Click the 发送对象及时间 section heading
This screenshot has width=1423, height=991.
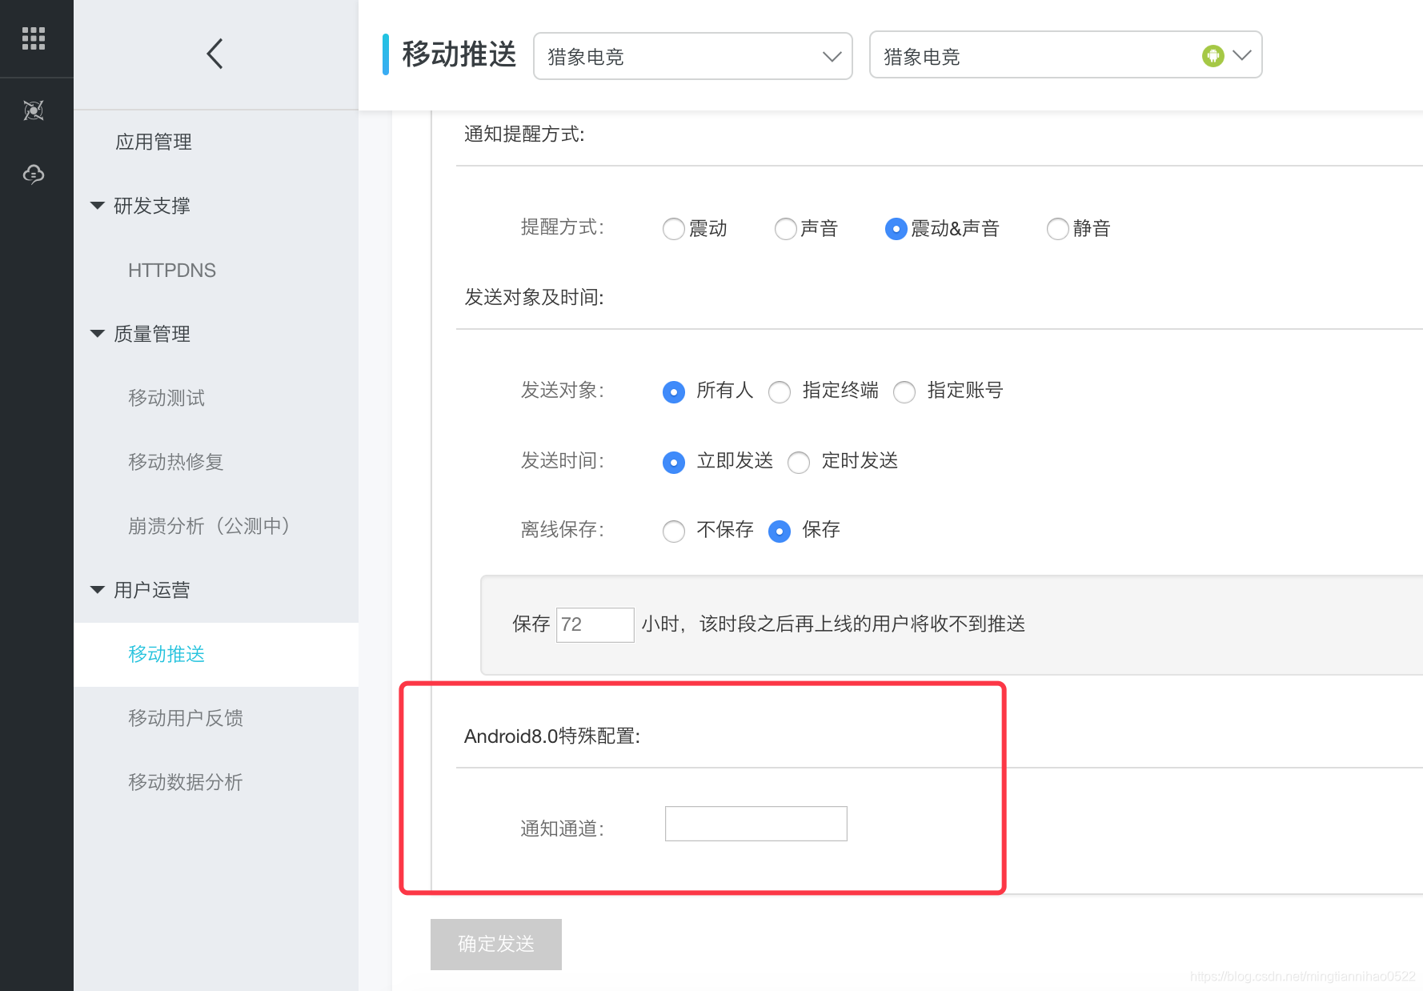tap(534, 298)
